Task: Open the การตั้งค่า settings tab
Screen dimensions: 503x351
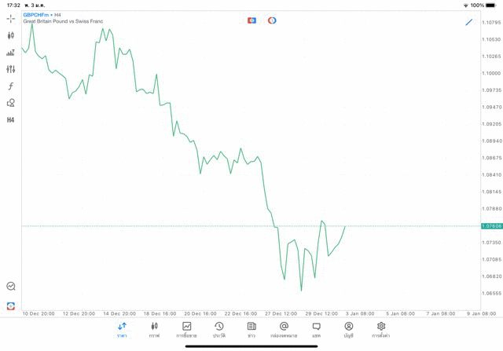Action: tap(381, 330)
